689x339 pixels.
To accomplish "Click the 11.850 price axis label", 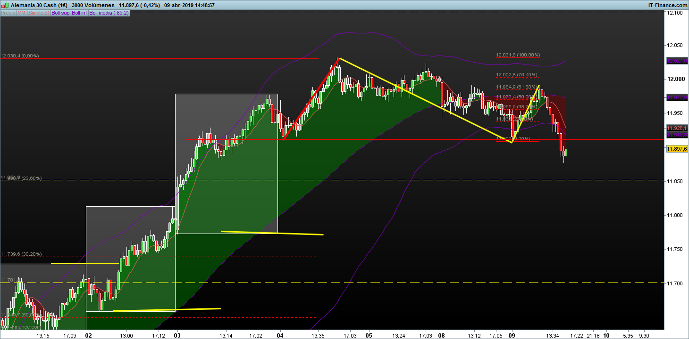I will click(x=674, y=181).
